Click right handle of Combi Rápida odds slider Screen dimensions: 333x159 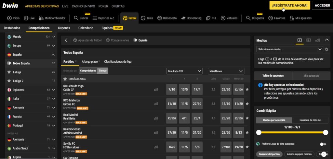tap(326, 133)
